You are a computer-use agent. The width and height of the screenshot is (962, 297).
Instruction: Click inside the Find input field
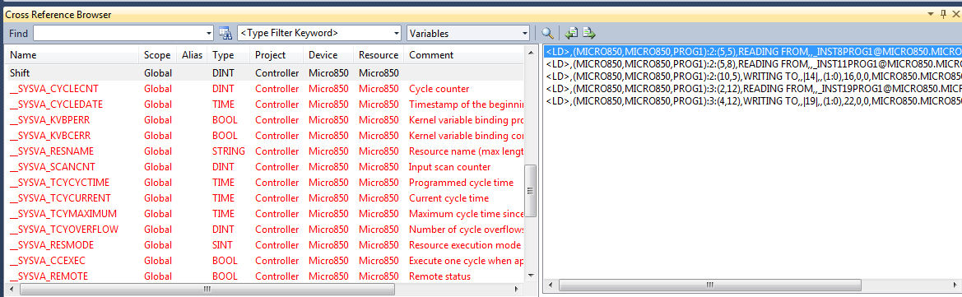(119, 33)
